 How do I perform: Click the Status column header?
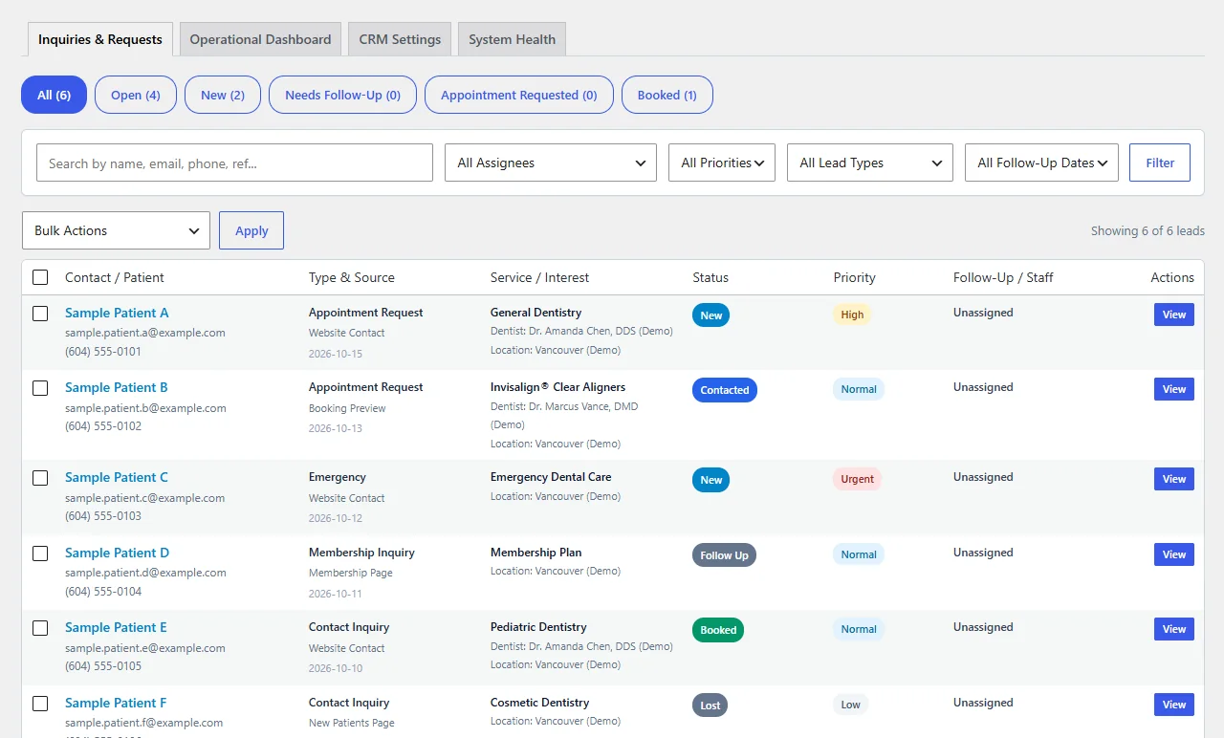click(x=710, y=277)
